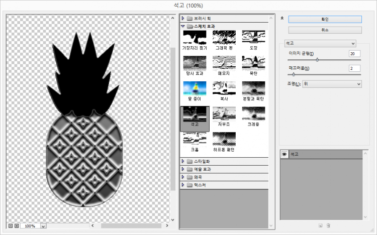Open the 석고 filter selection dropdown

[320, 44]
